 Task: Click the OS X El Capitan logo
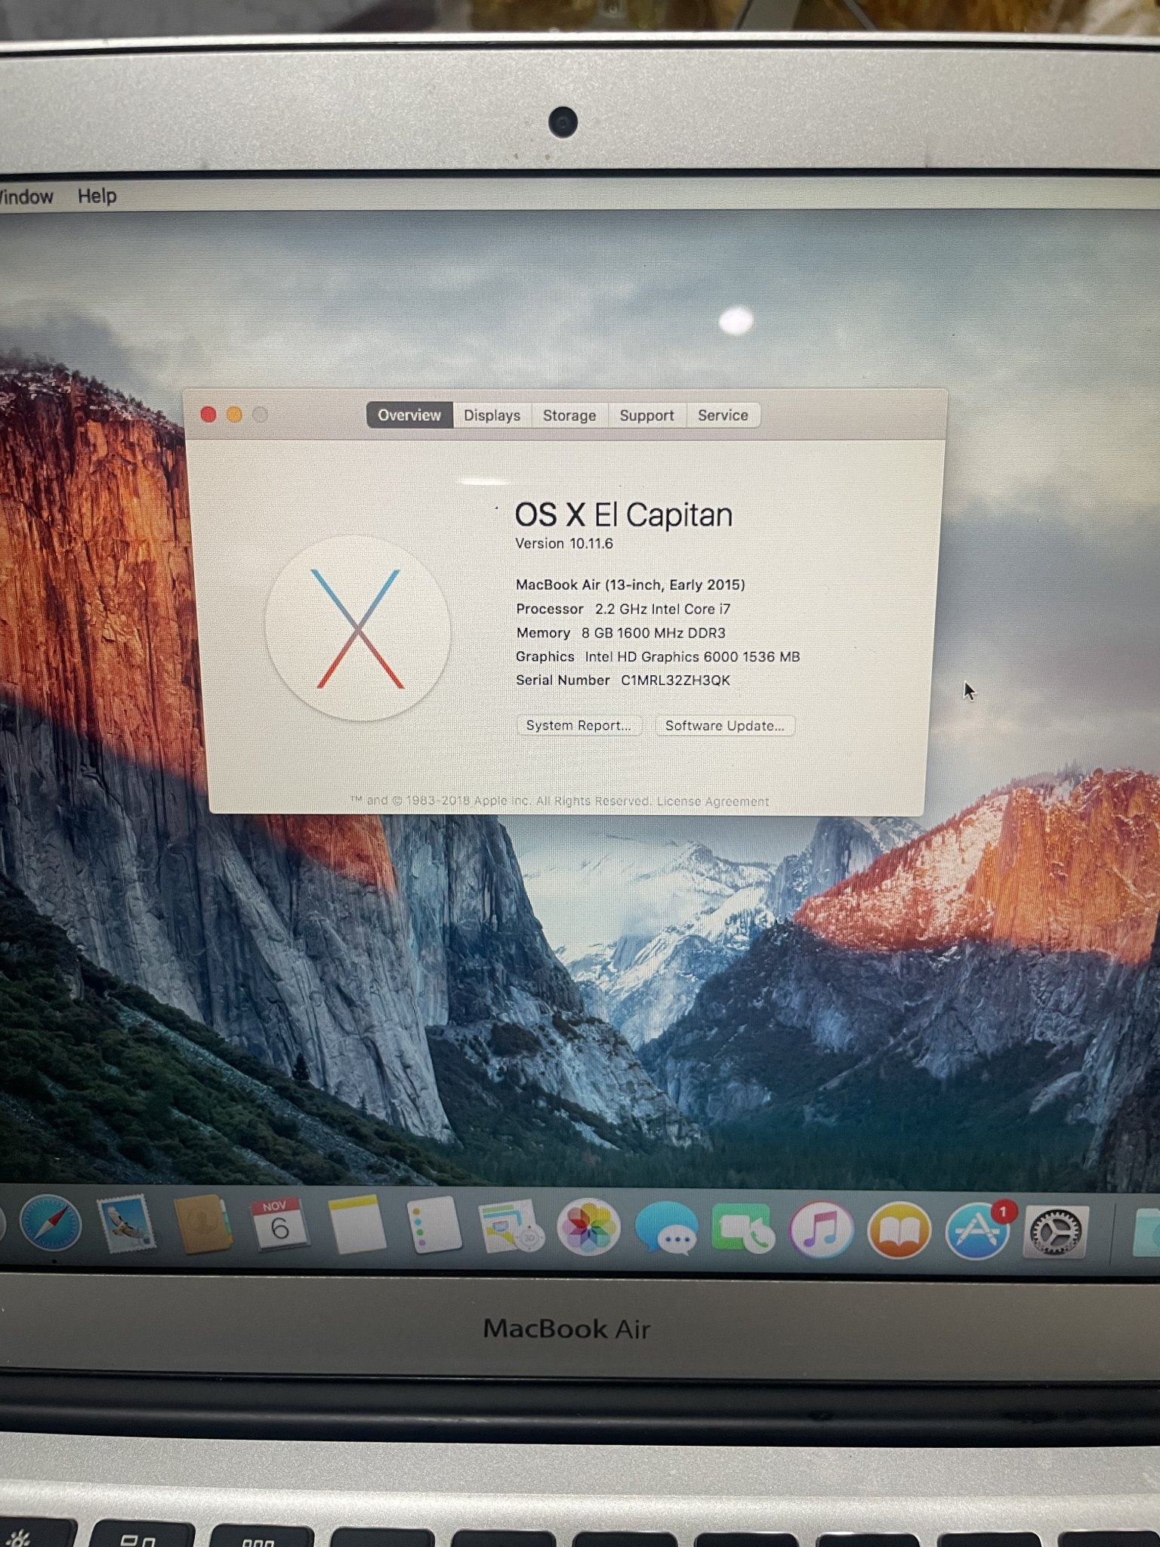pyautogui.click(x=358, y=628)
